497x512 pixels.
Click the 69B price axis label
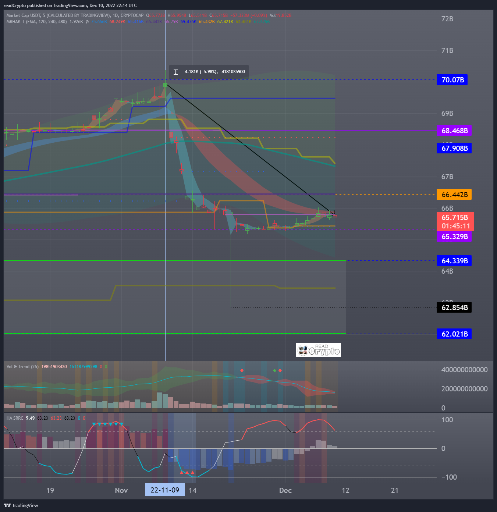click(447, 113)
